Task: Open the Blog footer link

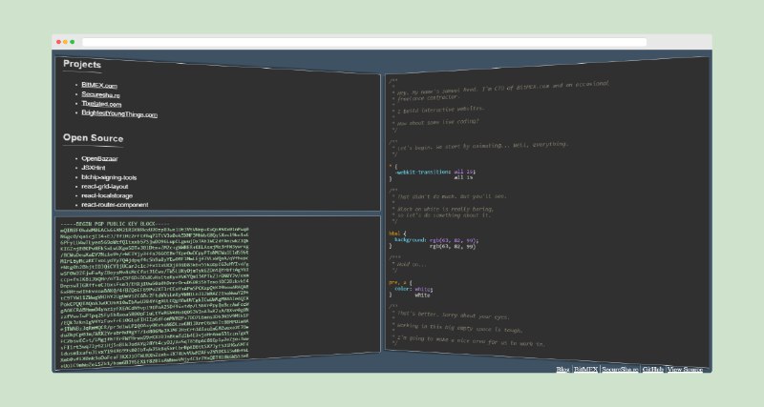Action: click(562, 369)
